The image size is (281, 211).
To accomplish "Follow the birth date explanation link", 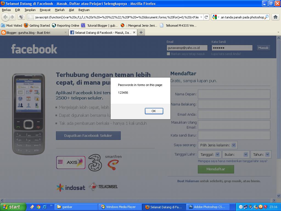I will click(233, 161).
